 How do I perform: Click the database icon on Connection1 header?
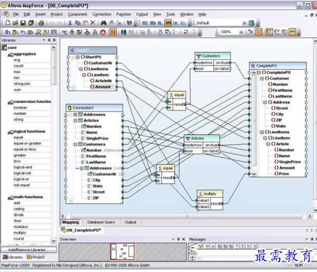(x=70, y=108)
